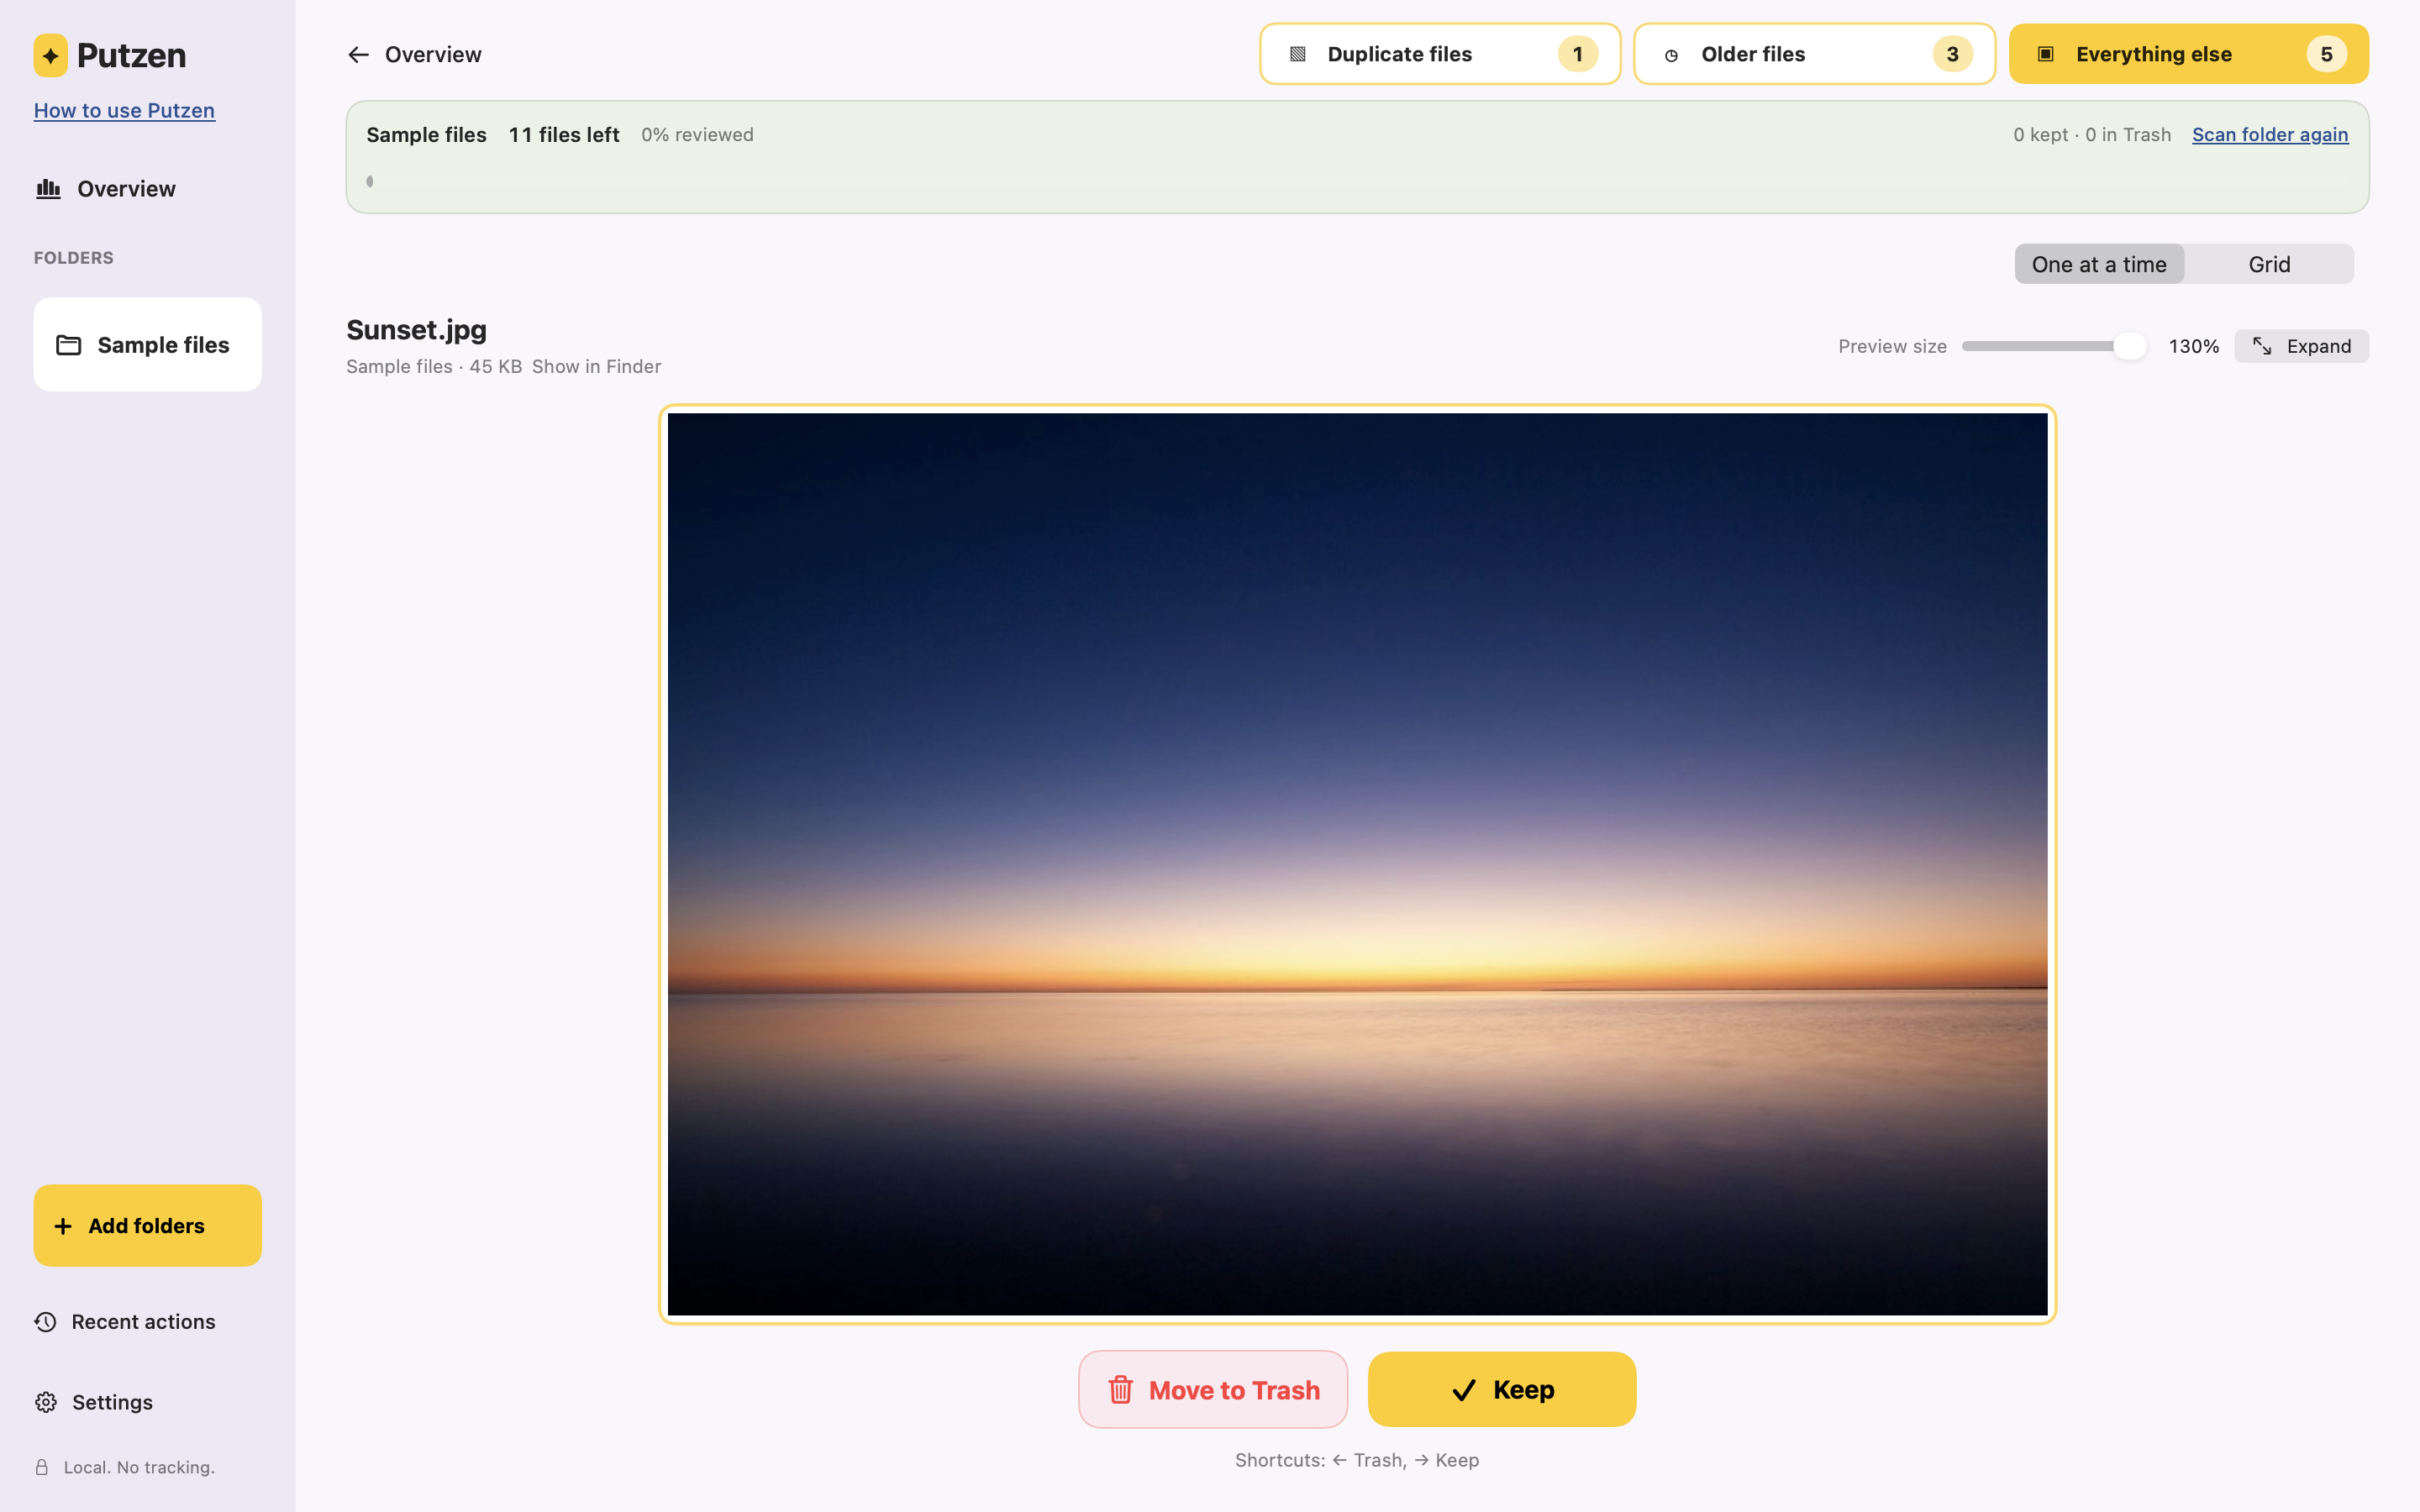Click the Older files clock icon
This screenshot has width=2420, height=1512.
click(1671, 56)
